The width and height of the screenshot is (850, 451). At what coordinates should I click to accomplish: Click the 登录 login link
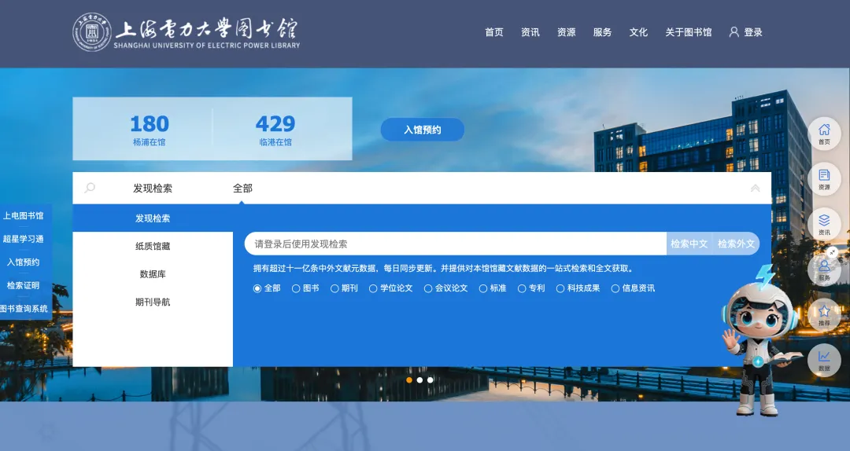753,32
